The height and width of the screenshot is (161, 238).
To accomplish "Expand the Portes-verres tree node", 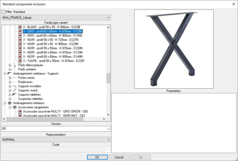I will tap(10, 78).
